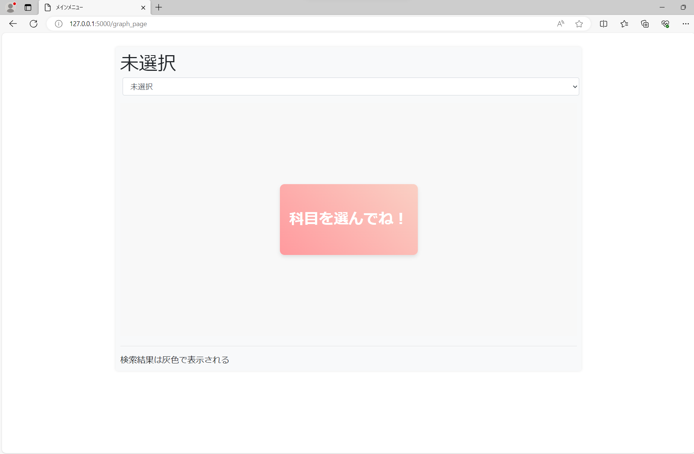
Task: View site information icon in address bar
Action: 59,24
